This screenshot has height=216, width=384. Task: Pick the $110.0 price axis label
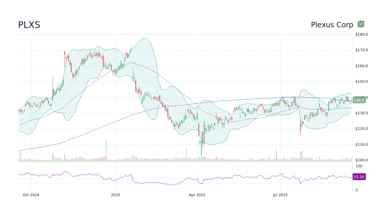point(361,145)
